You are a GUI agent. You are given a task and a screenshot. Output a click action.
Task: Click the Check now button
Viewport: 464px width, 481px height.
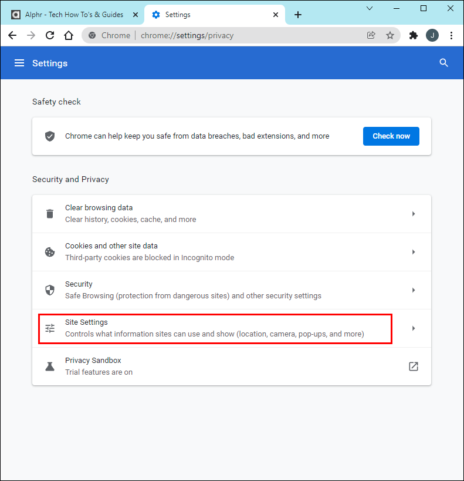coord(391,136)
